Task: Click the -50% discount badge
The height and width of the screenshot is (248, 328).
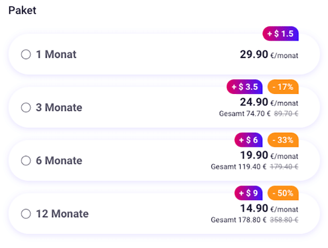Action: point(283,193)
